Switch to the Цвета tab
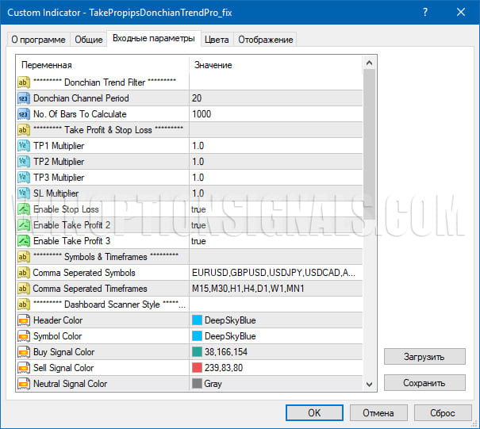480x429 pixels. tap(216, 40)
